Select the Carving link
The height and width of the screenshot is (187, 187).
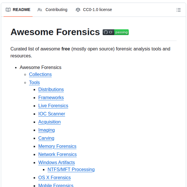[46, 138]
